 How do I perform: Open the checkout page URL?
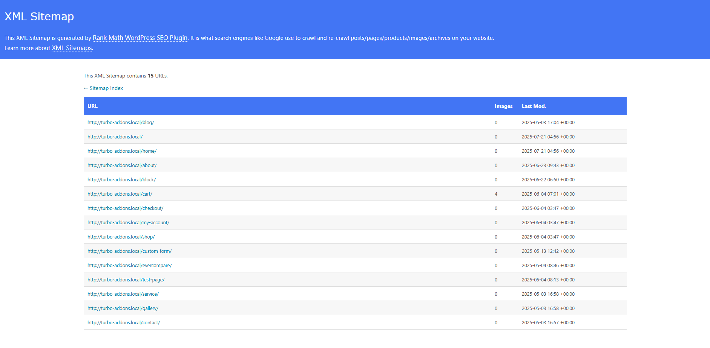[125, 208]
